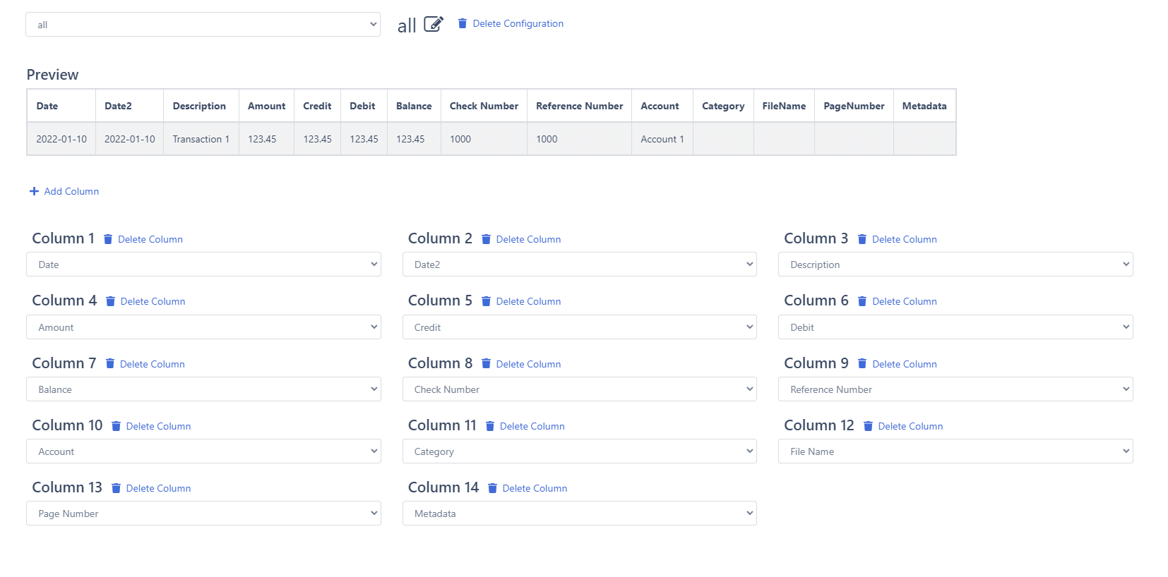Open the "all" configuration dropdown

[203, 25]
